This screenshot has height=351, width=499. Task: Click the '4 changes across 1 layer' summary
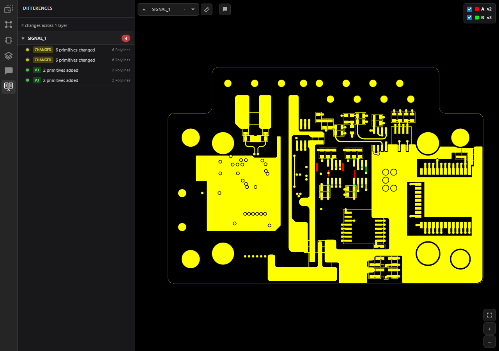point(44,25)
